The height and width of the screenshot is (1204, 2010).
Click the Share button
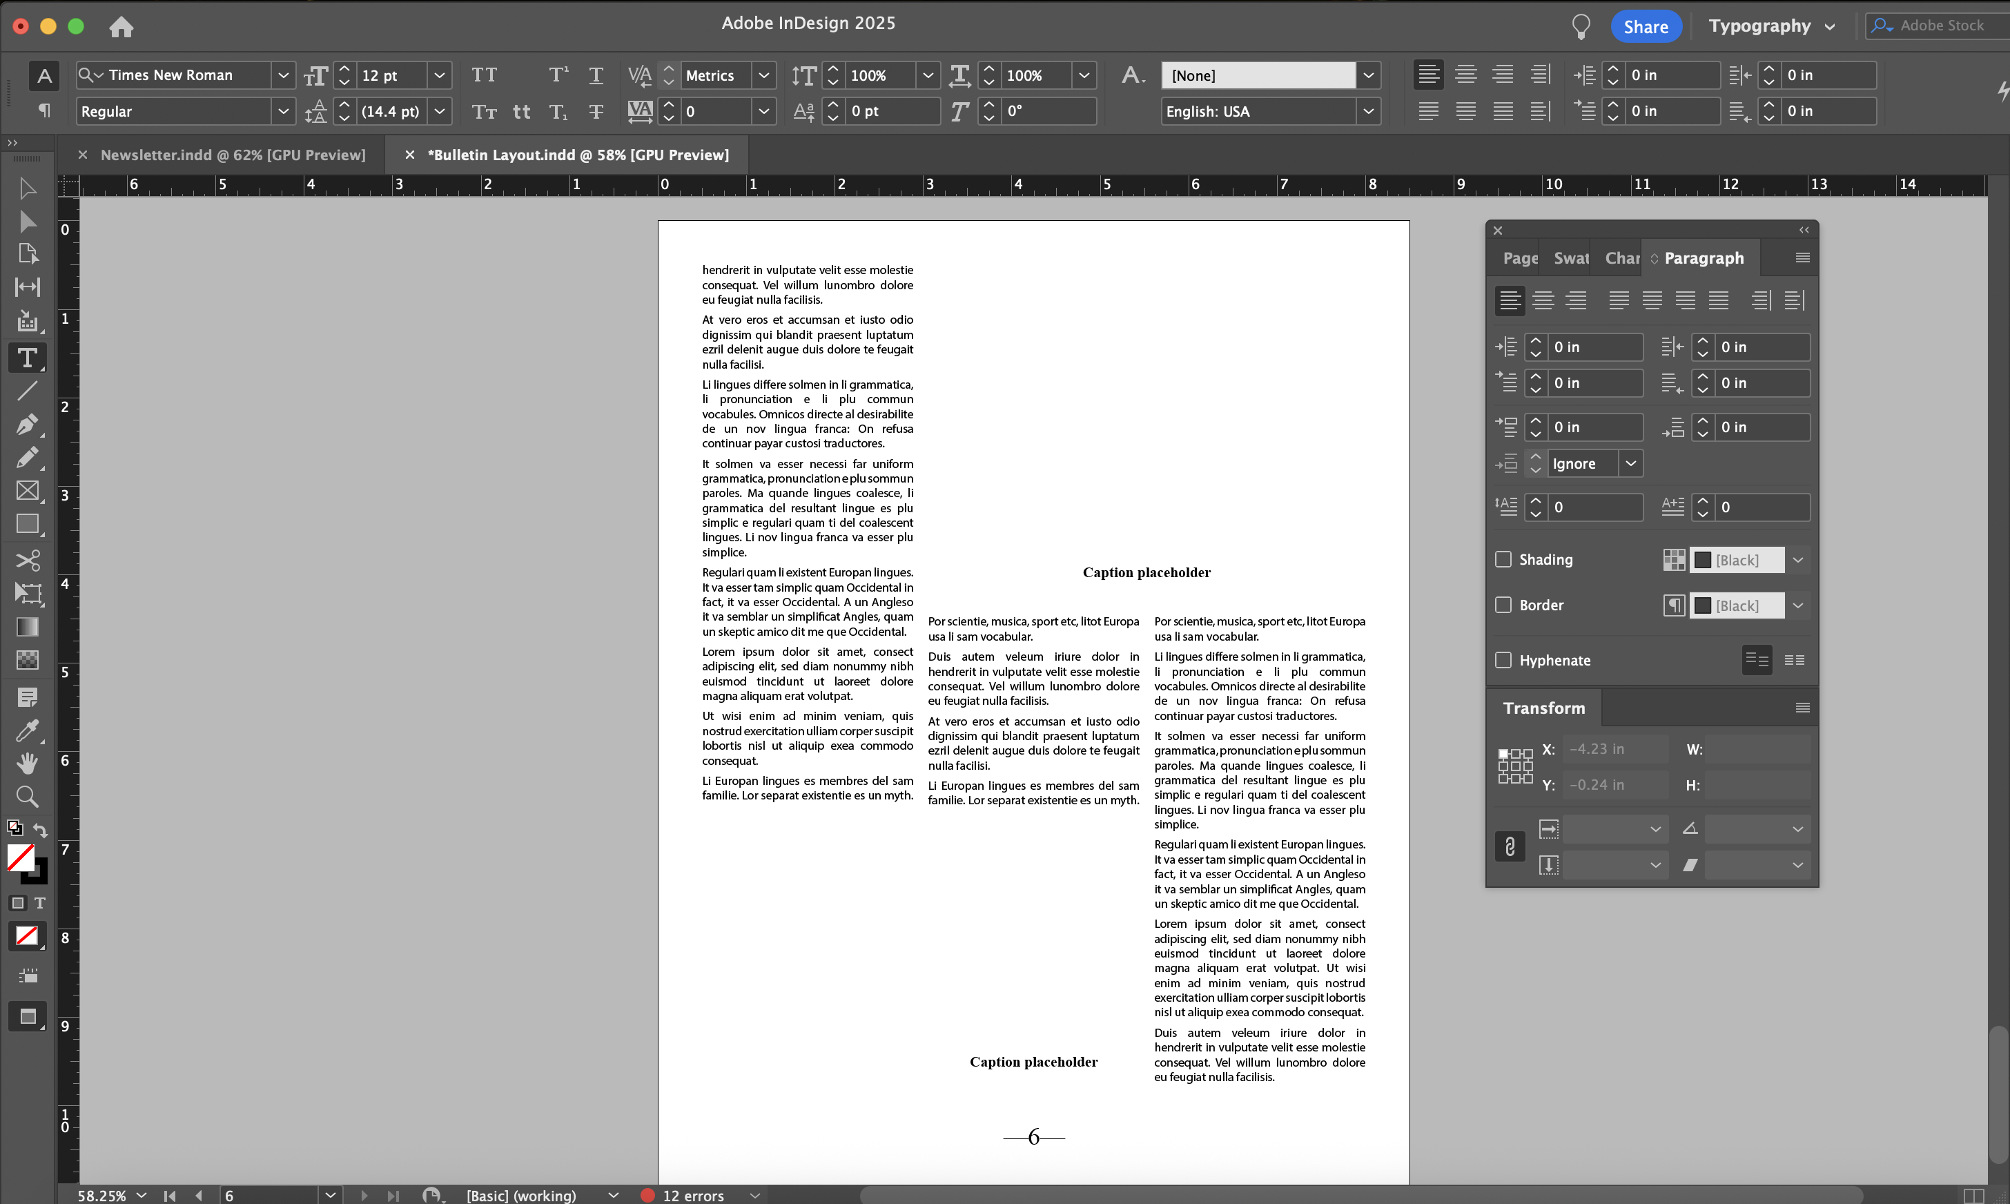pos(1645,27)
